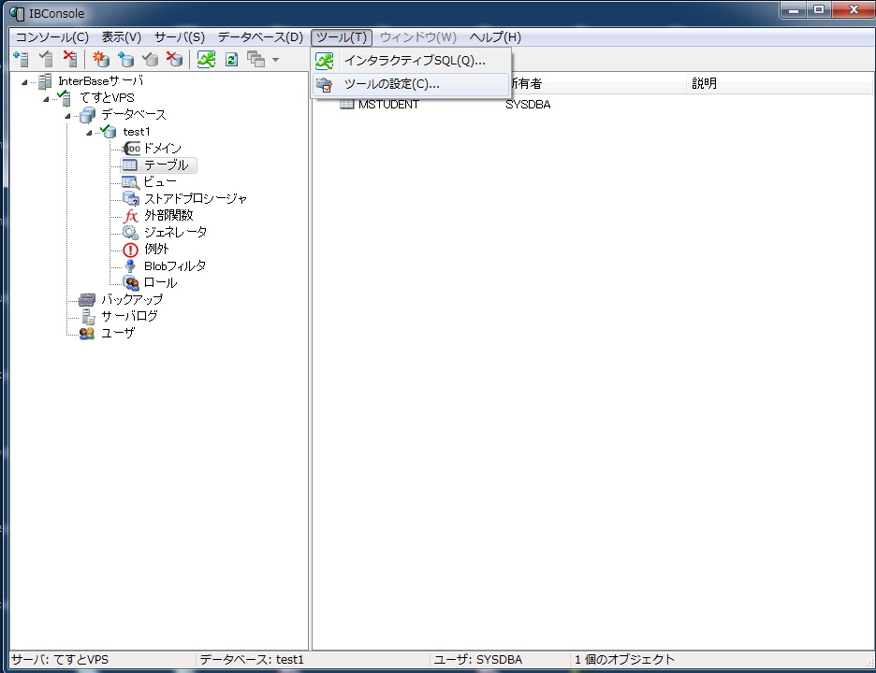This screenshot has width=876, height=673.
Task: Click the unregister server toolbar icon
Action: pos(70,59)
